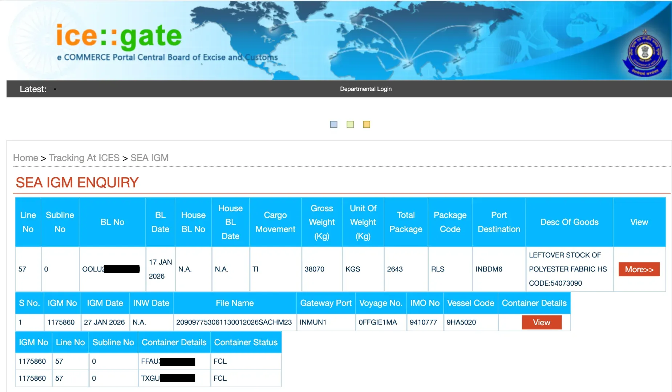The height and width of the screenshot is (392, 672).
Task: Click the Gross Weight column header
Action: (x=321, y=222)
